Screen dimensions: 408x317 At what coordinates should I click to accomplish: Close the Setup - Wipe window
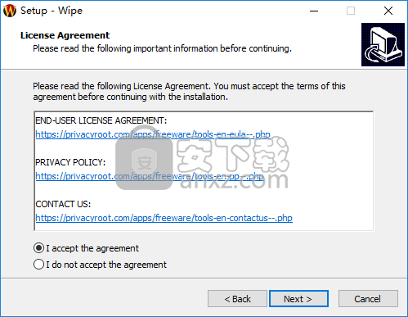388,11
